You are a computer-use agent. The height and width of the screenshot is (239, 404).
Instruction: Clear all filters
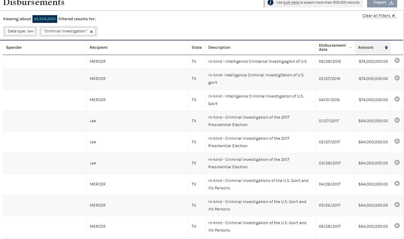(x=380, y=16)
